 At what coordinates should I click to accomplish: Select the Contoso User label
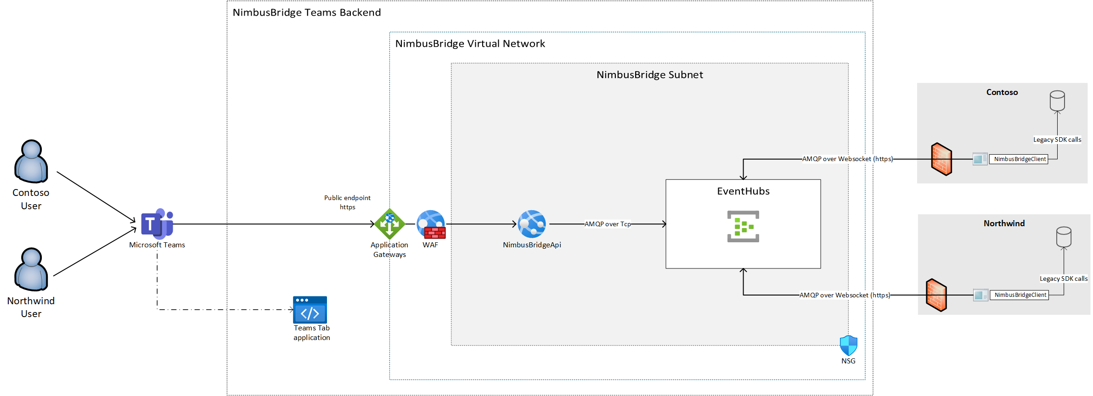click(x=31, y=199)
